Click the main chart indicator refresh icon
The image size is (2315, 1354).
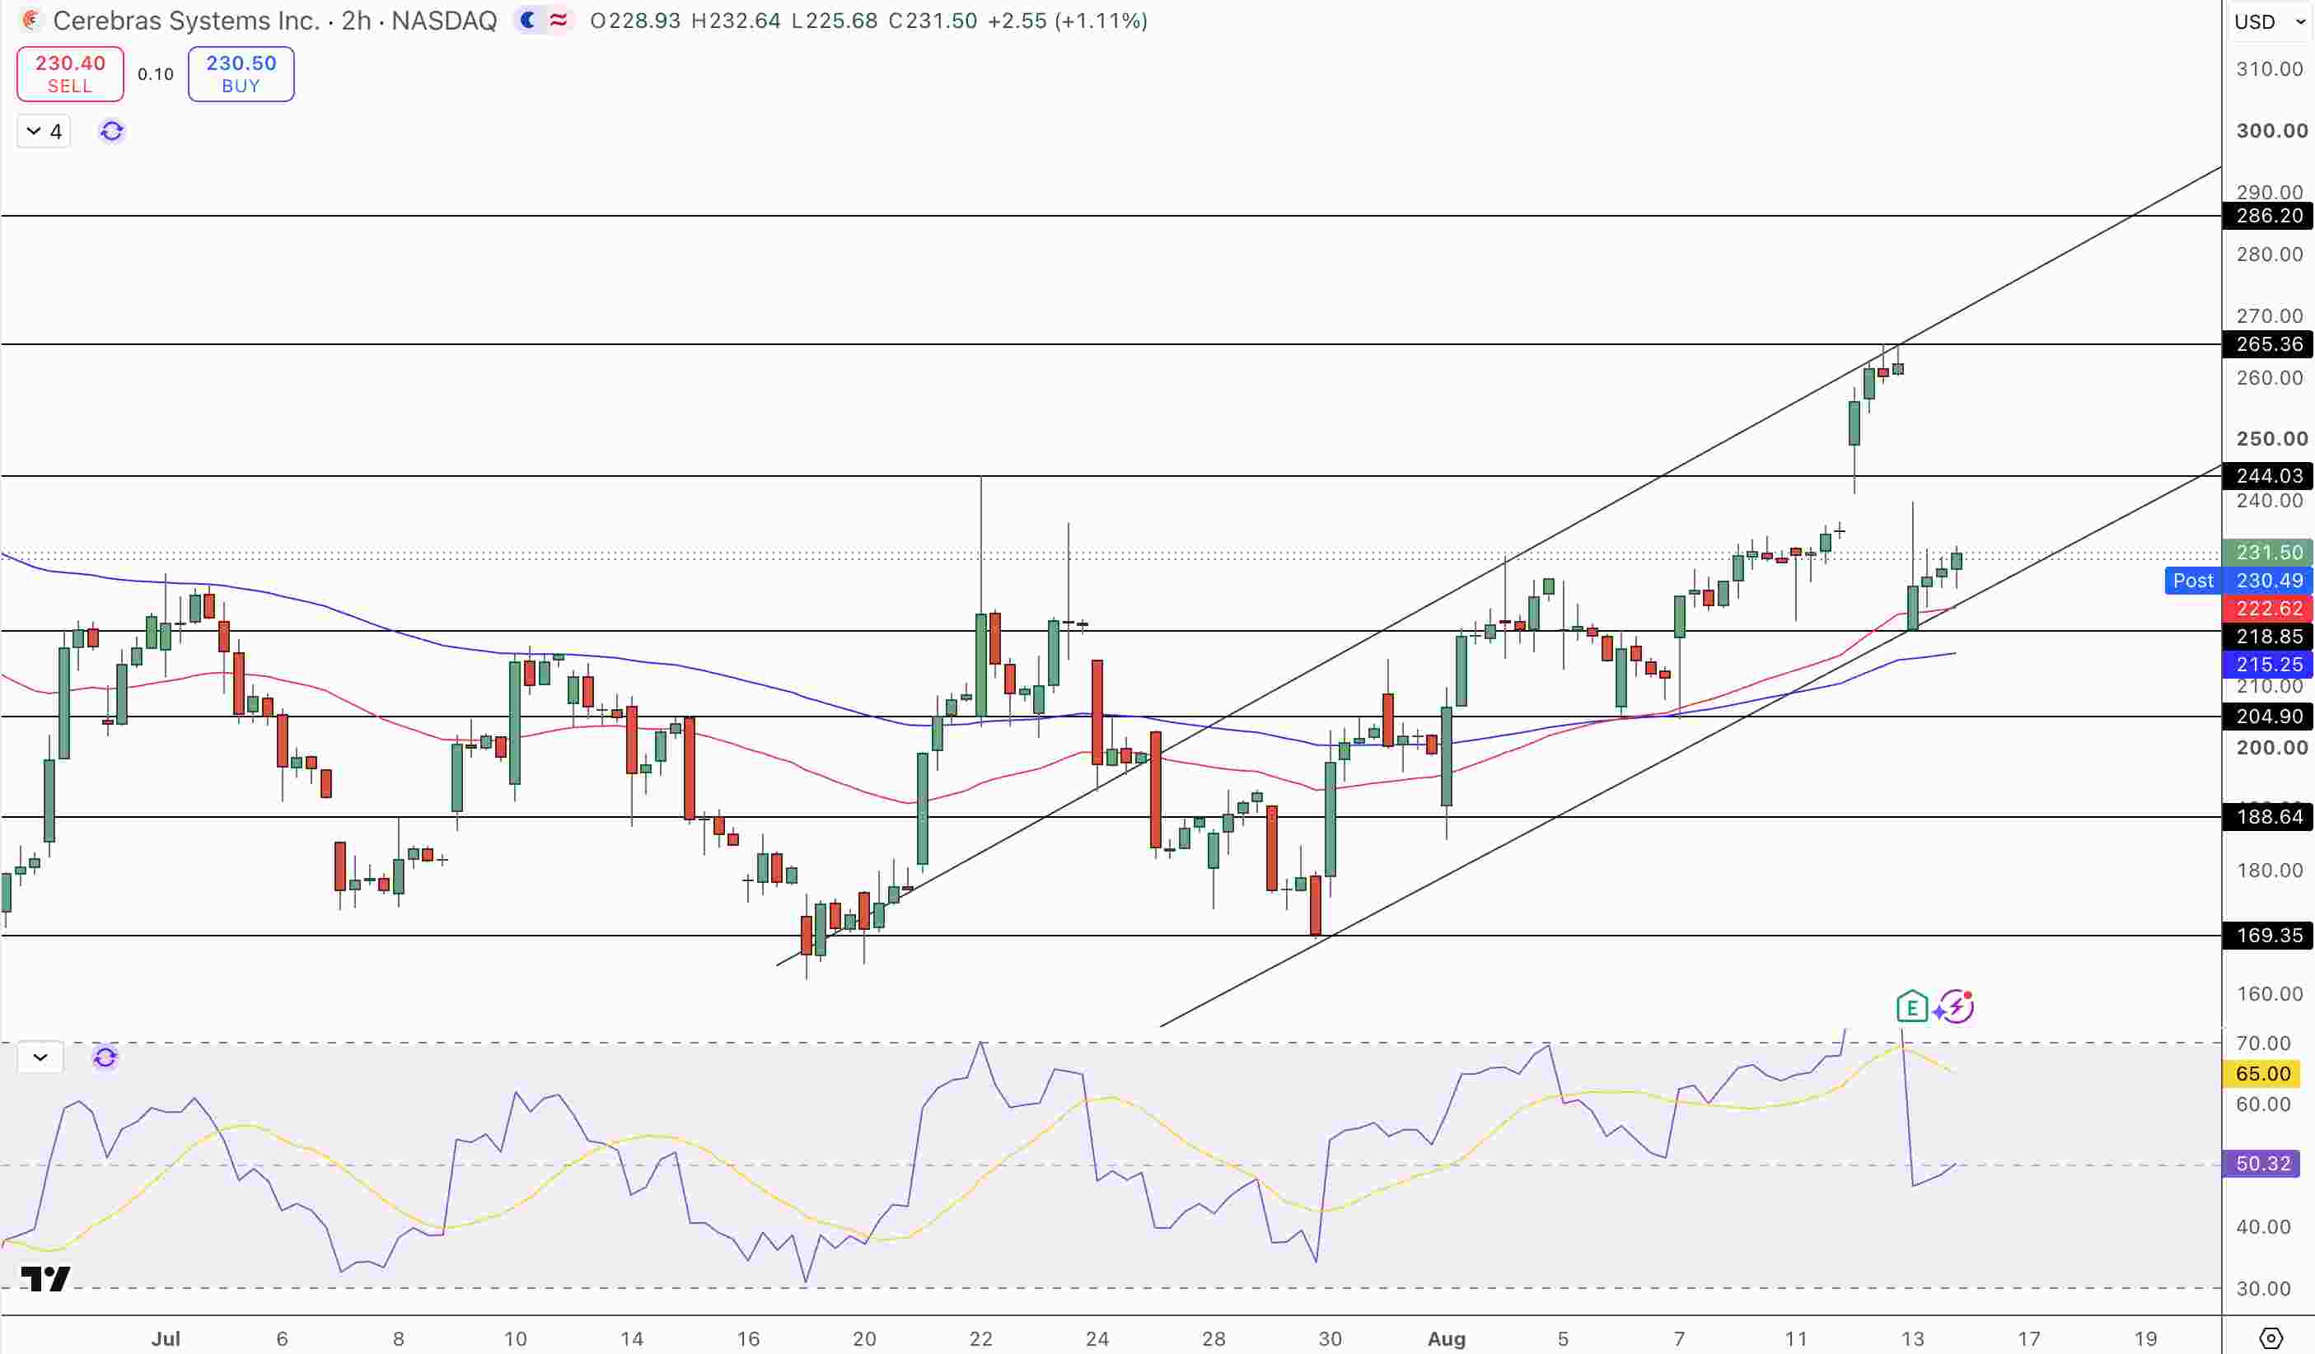(x=112, y=131)
